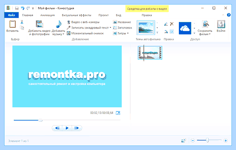This screenshot has width=236, height=150.
Task: Select Видео с веб-камеры
Action: tap(83, 22)
